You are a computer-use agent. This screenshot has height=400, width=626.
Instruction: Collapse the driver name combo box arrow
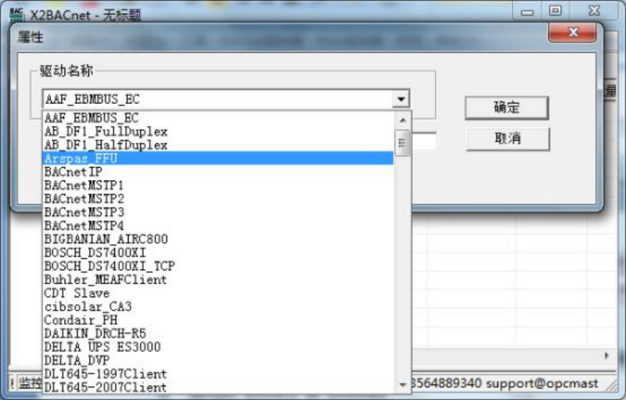click(x=401, y=99)
